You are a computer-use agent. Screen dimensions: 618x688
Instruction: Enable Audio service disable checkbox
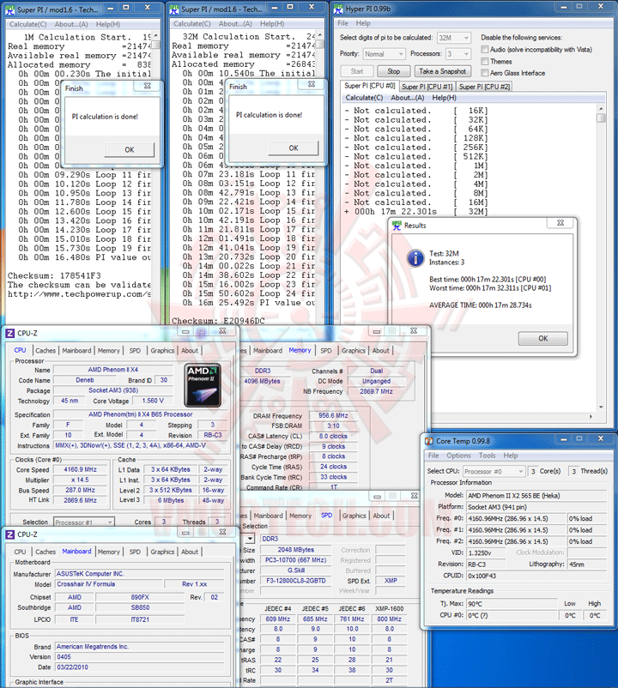click(x=485, y=50)
